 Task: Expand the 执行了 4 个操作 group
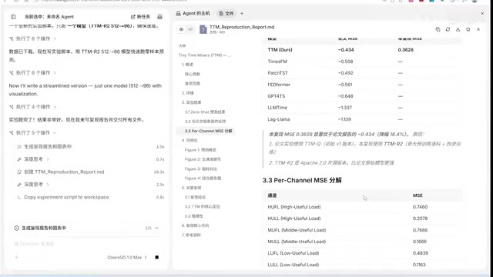pos(32,107)
